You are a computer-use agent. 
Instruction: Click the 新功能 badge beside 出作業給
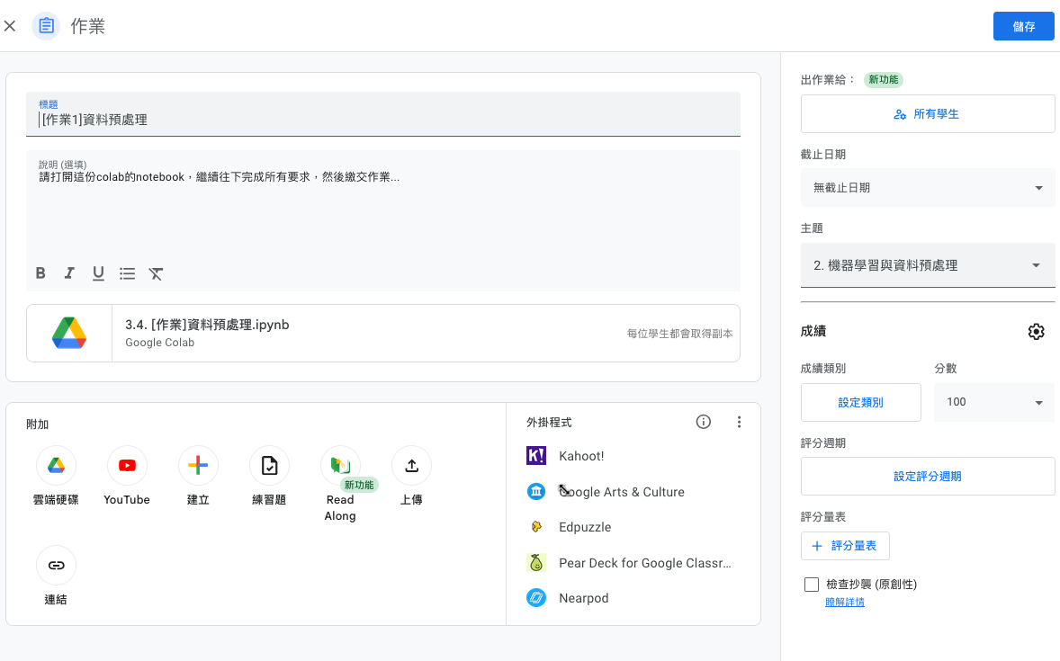(x=884, y=79)
